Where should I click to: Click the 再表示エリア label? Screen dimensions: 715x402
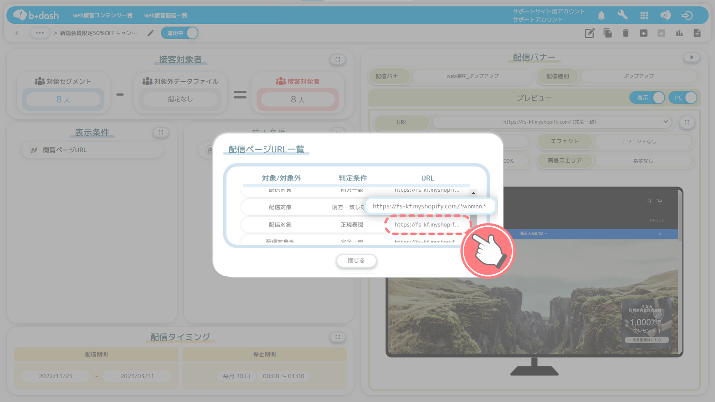coord(564,161)
